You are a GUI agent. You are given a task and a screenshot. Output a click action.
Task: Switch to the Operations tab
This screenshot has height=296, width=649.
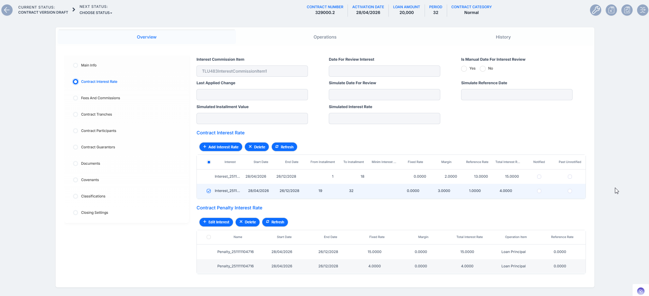(x=325, y=37)
